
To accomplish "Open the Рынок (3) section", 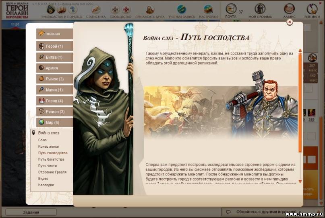I will (55, 79).
